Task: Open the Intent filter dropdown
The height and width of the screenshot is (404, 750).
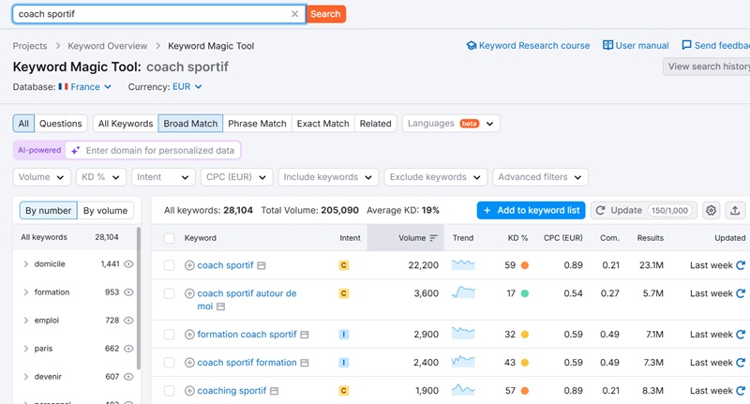Action: 163,177
